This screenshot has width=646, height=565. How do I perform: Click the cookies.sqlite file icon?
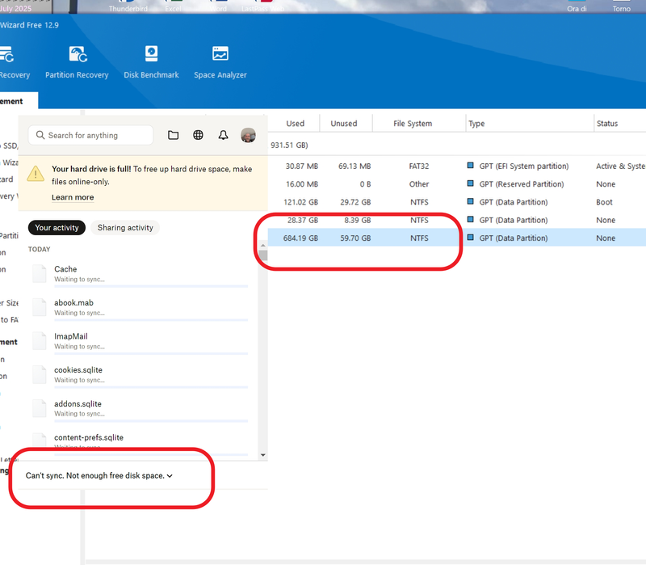pyautogui.click(x=40, y=374)
